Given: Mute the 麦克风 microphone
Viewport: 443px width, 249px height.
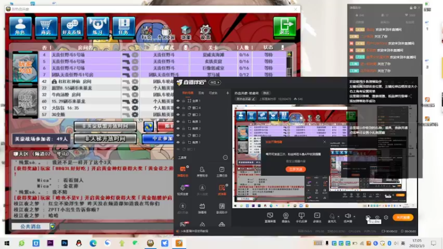Looking at the screenshot, I should (332, 217).
